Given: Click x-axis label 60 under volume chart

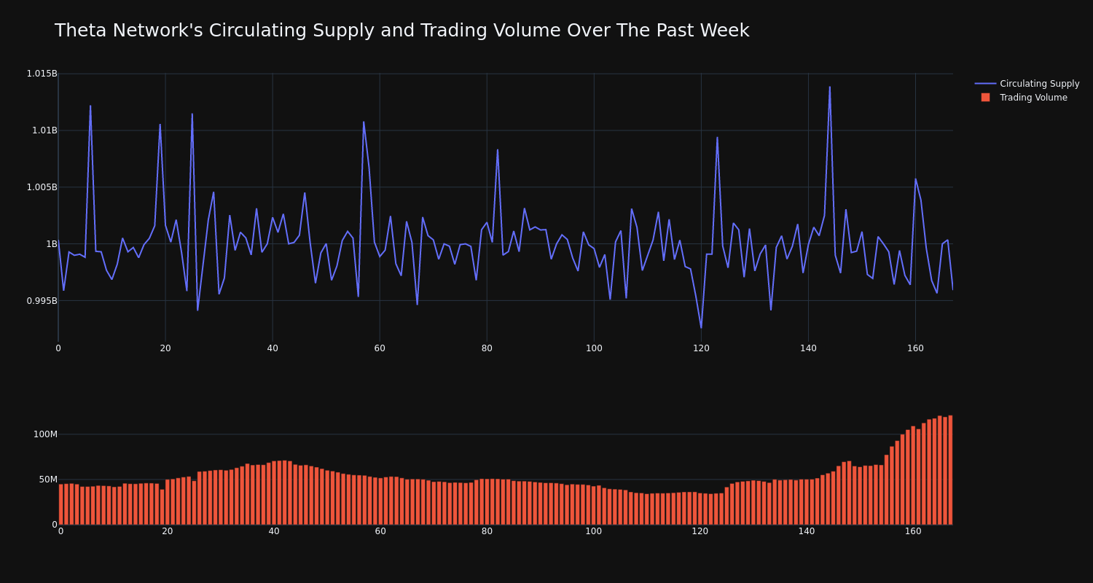Looking at the screenshot, I should pos(380,531).
